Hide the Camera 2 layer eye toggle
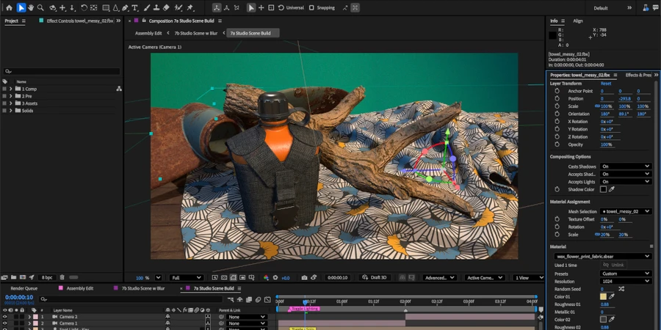This screenshot has height=330, width=661. [5, 317]
